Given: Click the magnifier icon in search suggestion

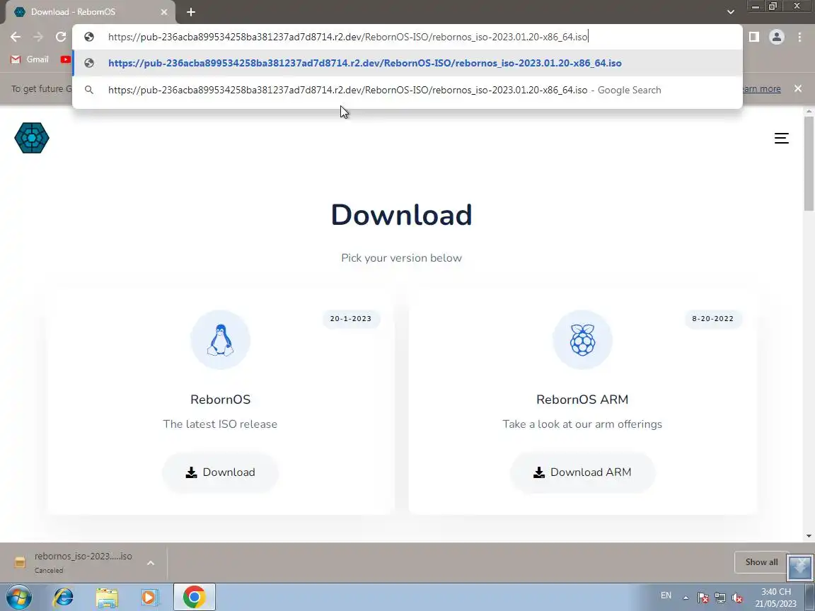Looking at the screenshot, I should [x=89, y=90].
